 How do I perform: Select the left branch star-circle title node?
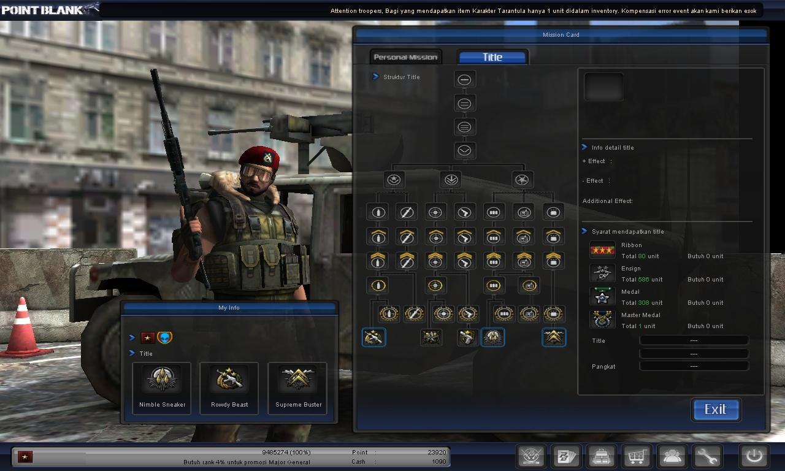point(394,180)
